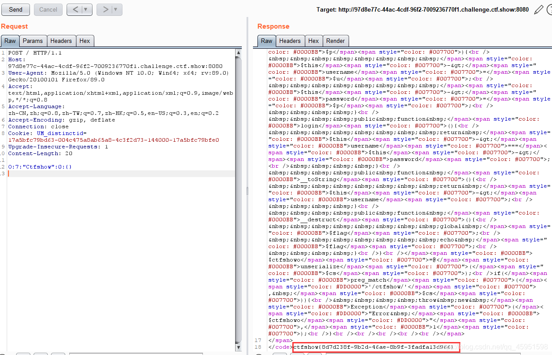Viewport: 552px width, 355px height.
Task: Click the request pane scroll-down arrow
Action: pos(239,347)
